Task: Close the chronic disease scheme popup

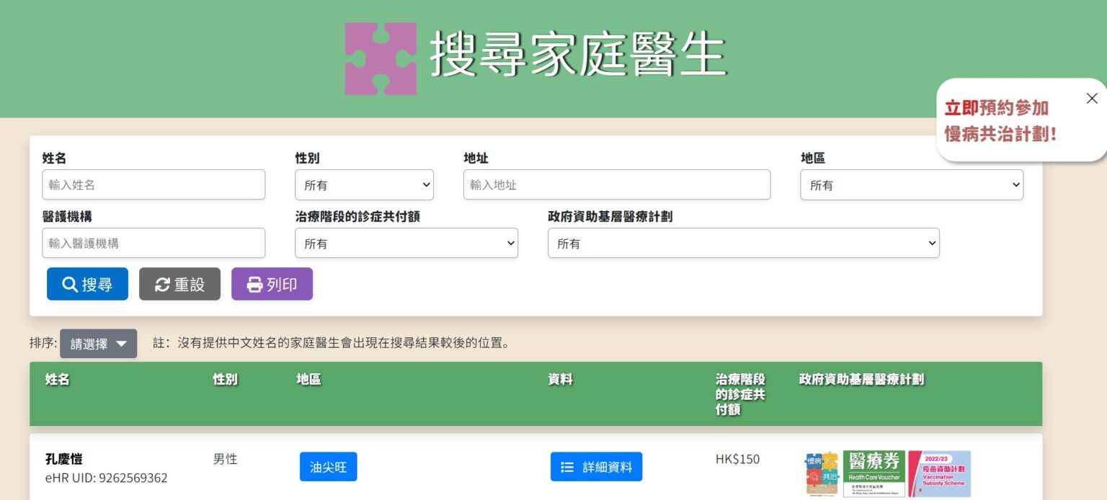Action: [x=1091, y=99]
